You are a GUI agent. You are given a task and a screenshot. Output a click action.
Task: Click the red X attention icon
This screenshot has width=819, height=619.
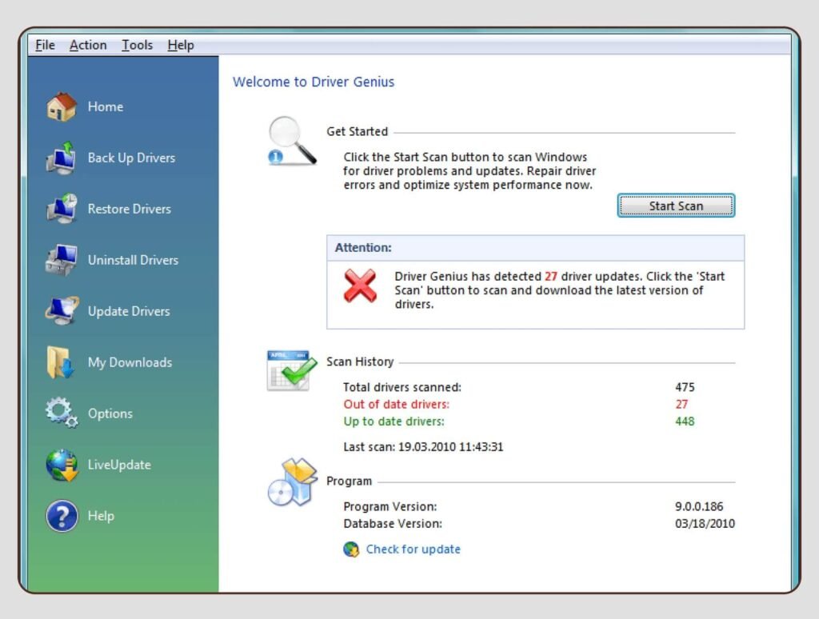pyautogui.click(x=360, y=286)
